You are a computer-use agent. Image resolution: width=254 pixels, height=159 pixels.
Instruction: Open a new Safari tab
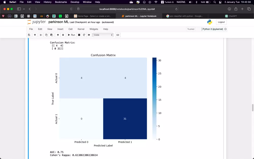coord(242,9)
